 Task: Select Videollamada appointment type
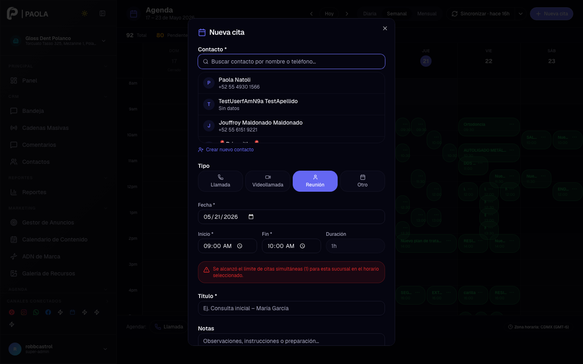point(268,181)
